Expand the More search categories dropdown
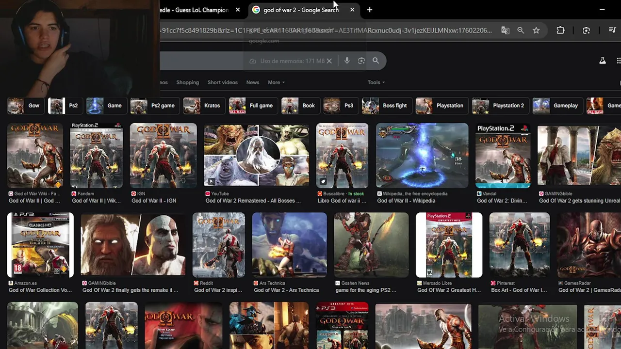Image resolution: width=621 pixels, height=349 pixels. [276, 82]
